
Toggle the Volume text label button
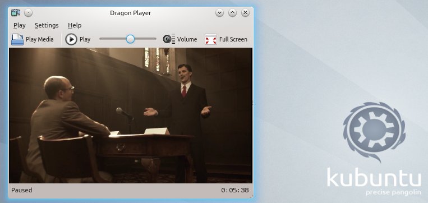[187, 39]
